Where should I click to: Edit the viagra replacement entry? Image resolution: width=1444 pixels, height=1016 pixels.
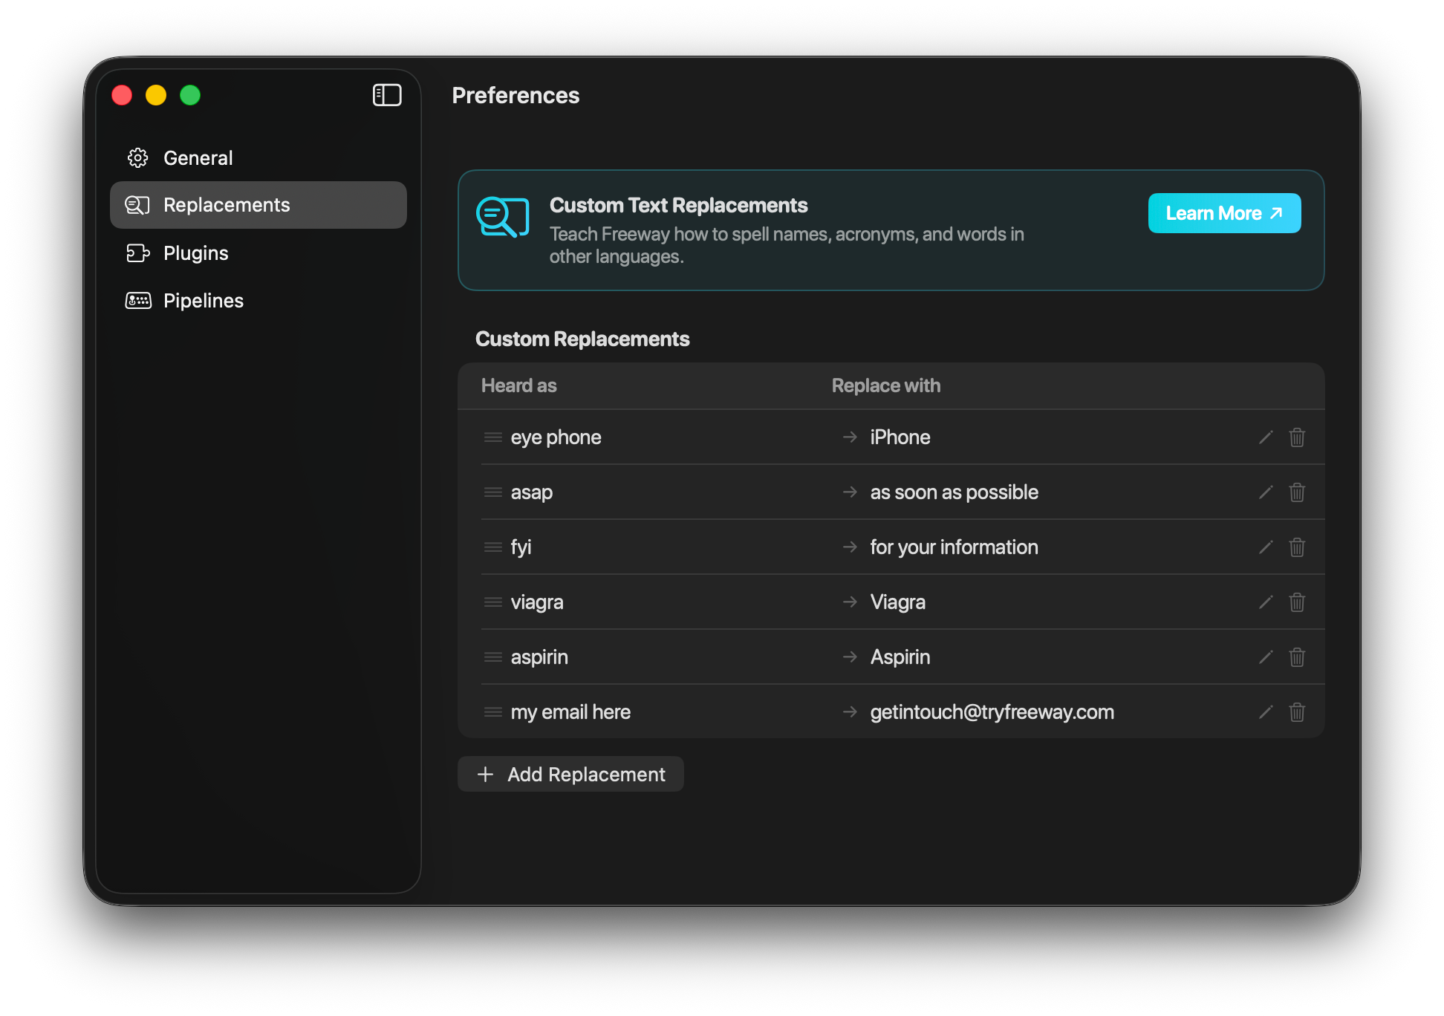pos(1266,602)
